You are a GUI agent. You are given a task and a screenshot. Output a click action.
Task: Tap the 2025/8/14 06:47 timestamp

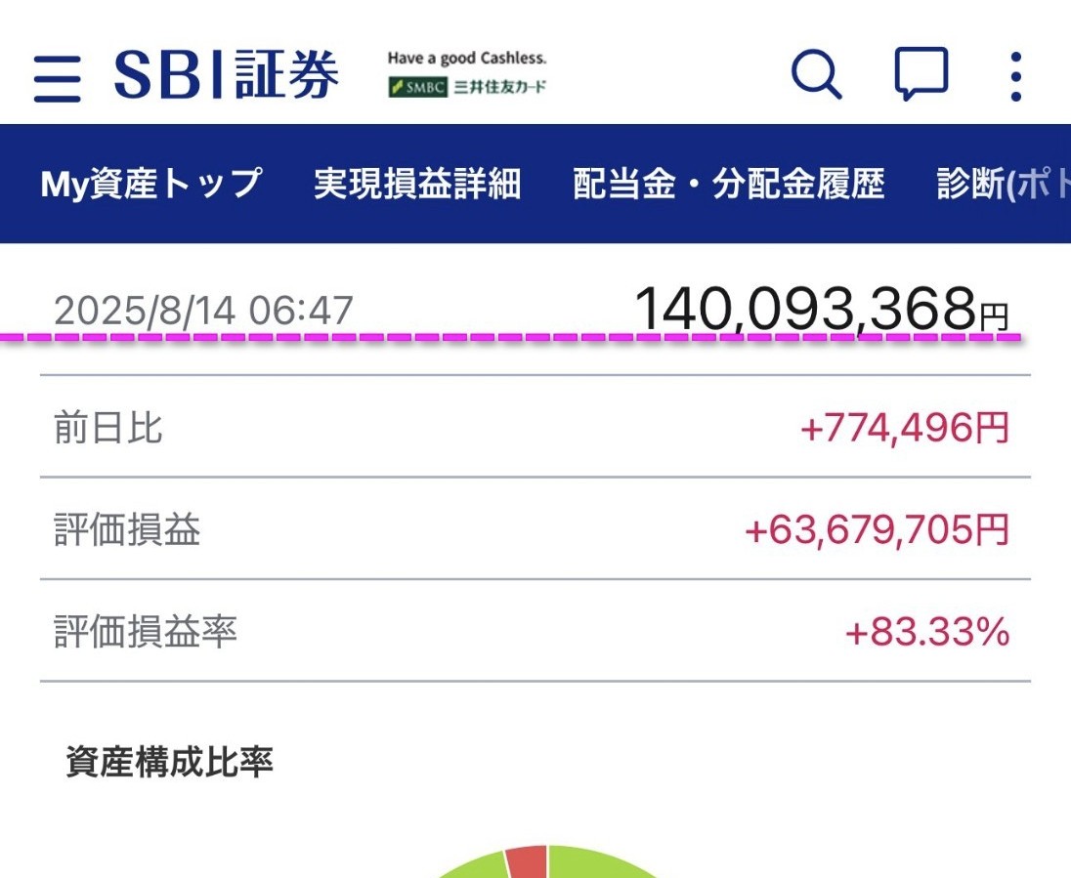(203, 311)
